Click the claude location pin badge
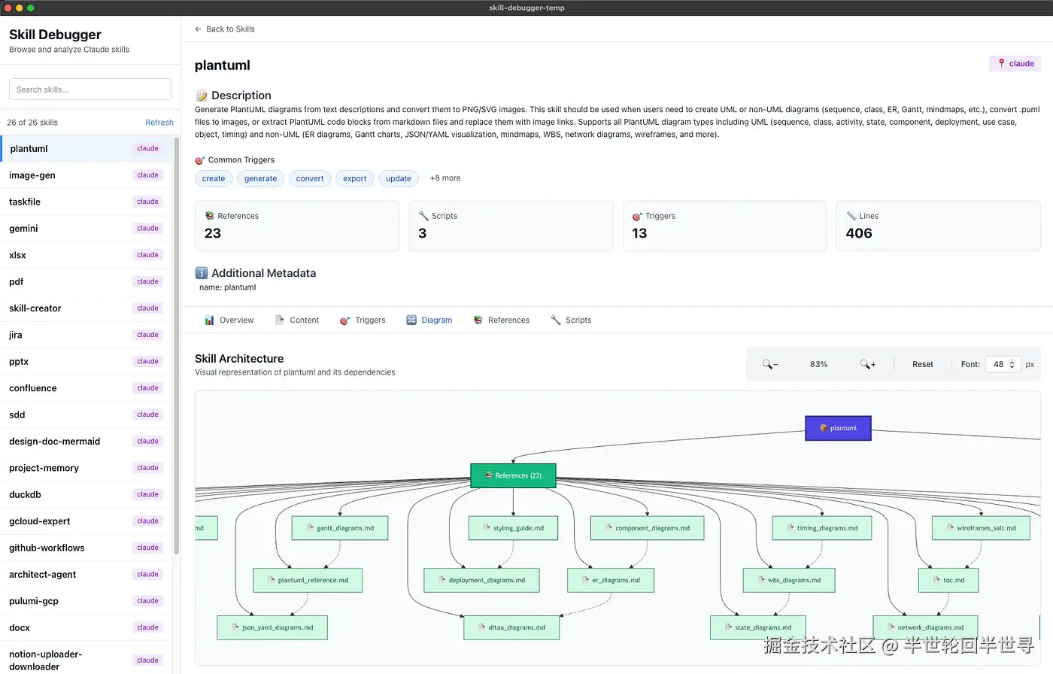 1015,64
